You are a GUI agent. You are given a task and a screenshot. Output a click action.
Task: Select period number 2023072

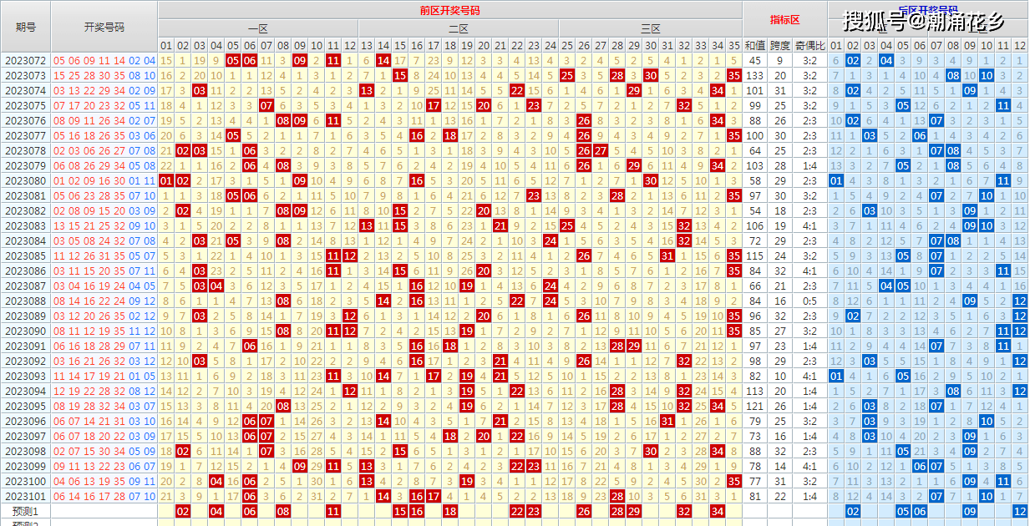pos(26,60)
